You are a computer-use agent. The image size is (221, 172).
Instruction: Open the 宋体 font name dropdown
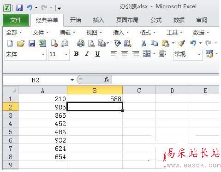(x=43, y=54)
